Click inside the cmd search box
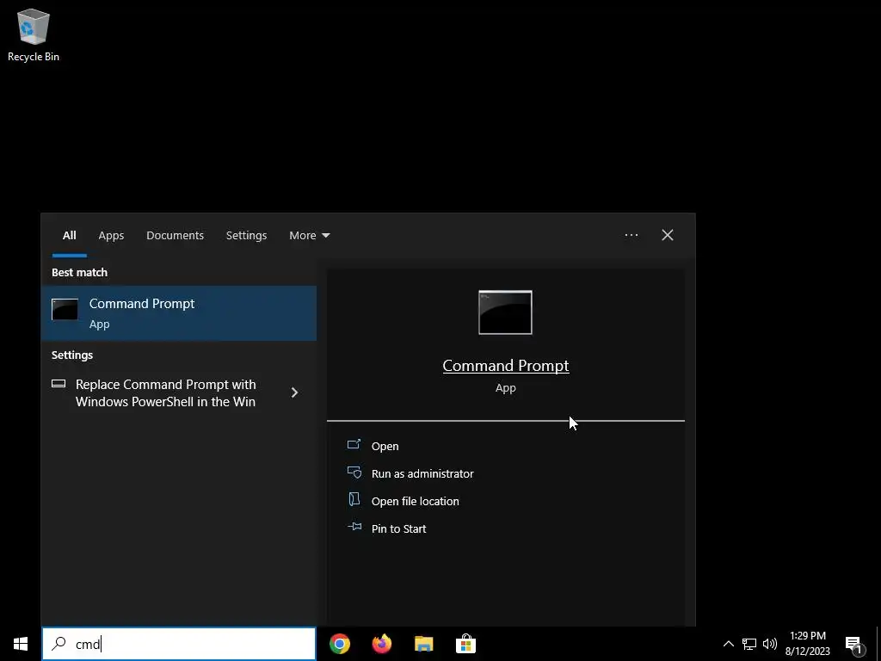The height and width of the screenshot is (661, 881). coord(179,644)
